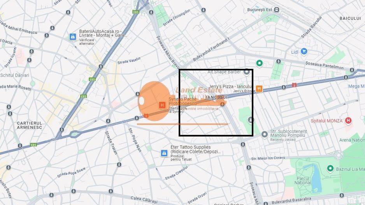This screenshot has width=365, height=205.
Task: Select the Eter Tattoo Supplies shopping pin
Action: 164,153
